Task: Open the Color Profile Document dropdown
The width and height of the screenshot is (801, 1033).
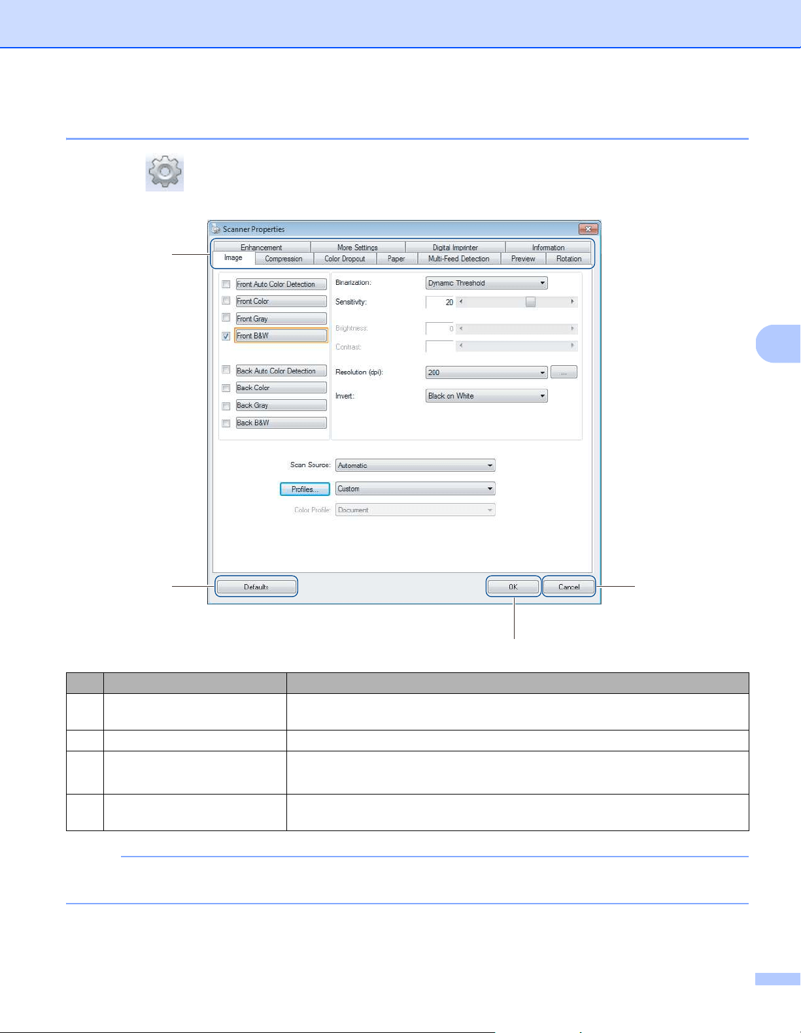Action: click(x=415, y=510)
